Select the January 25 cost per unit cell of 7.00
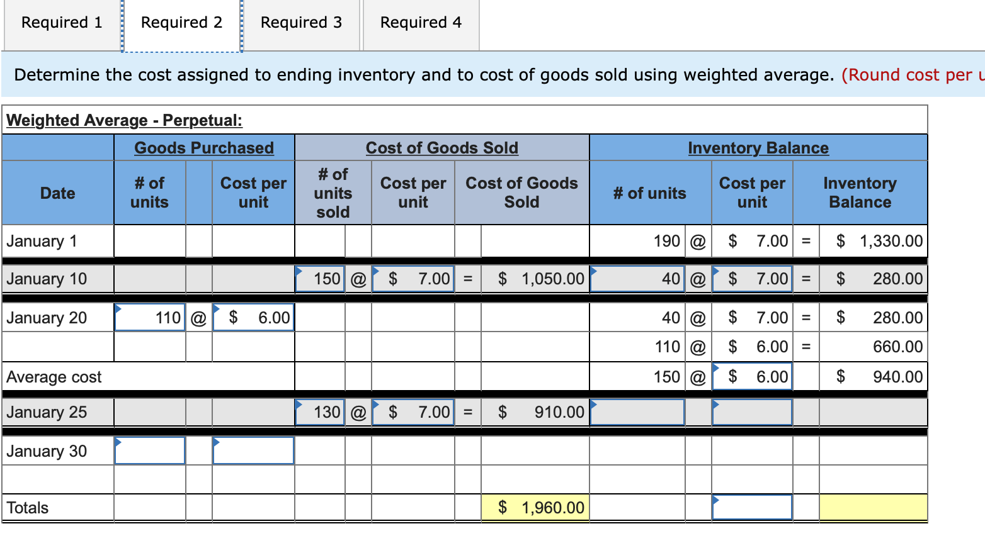Screen dimensions: 985x536 [413, 412]
